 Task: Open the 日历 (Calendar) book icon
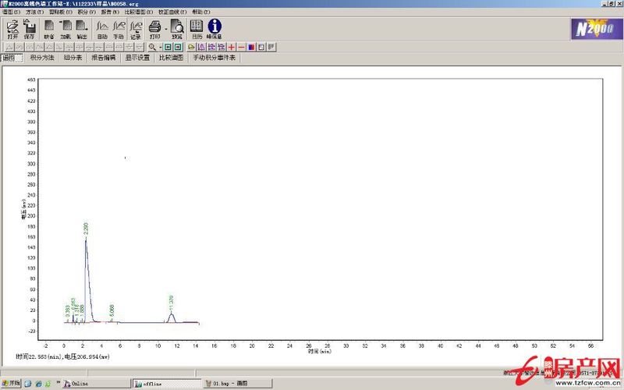(197, 29)
